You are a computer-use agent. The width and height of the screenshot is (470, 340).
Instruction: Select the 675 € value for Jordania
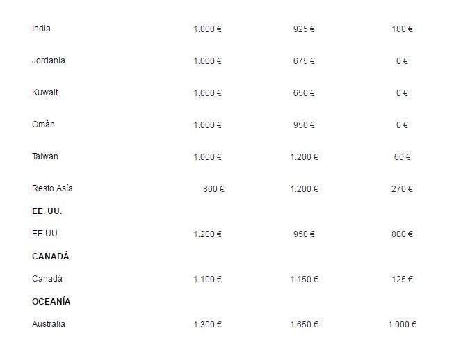tap(304, 61)
